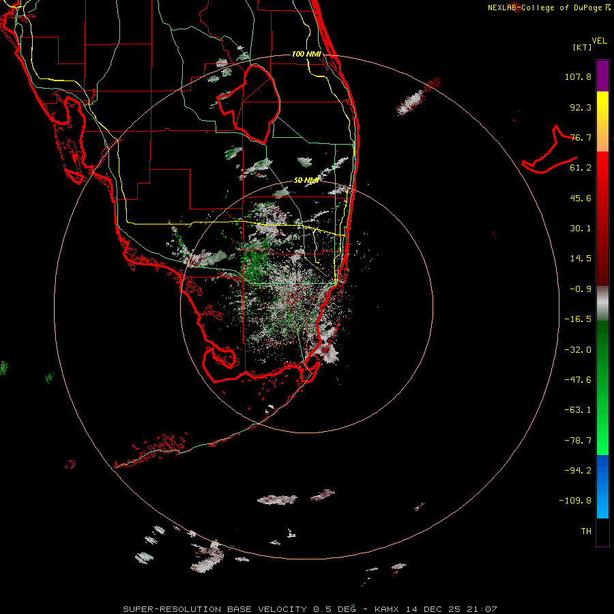Click the -16.5 velocity scale value

click(x=578, y=319)
